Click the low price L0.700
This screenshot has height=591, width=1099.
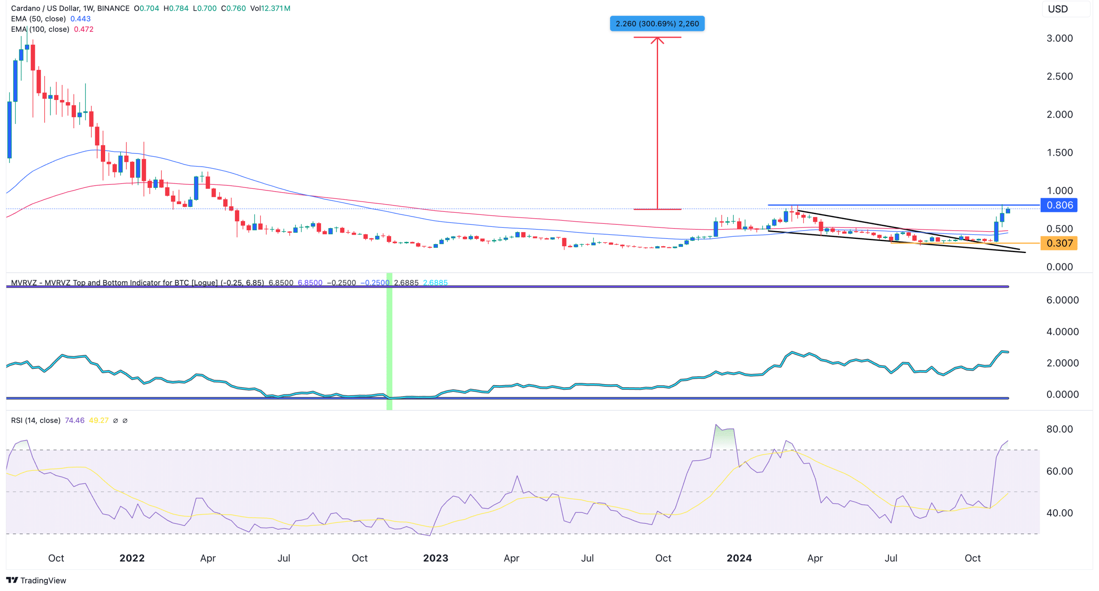coord(204,8)
